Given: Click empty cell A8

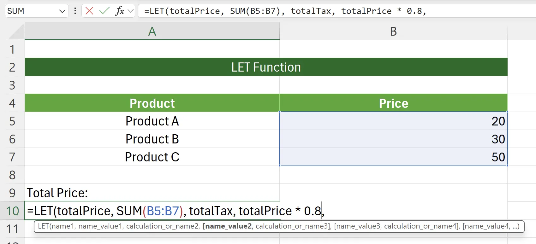Looking at the screenshot, I should [152, 175].
